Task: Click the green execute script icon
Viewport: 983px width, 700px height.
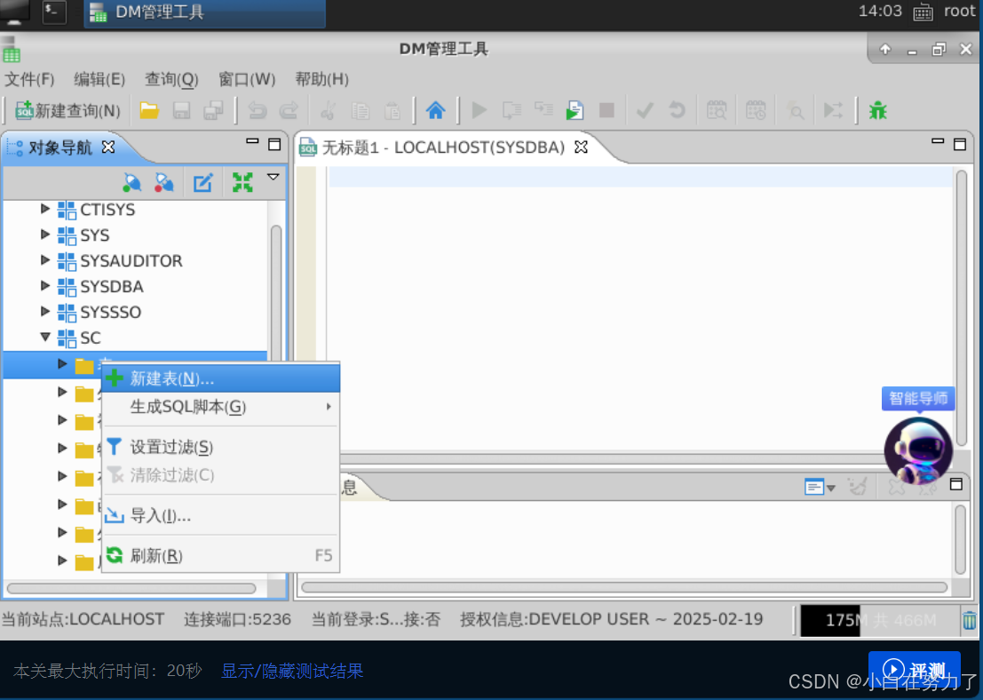Action: point(575,111)
